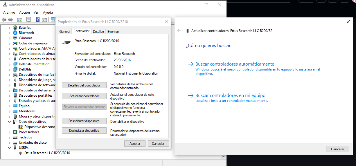Close the Propiedades de Ettus Research dialog

(166, 21)
